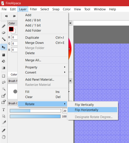129x143 pixels.
Task: Click the FireAlpaca app logo
Action: click(x=3, y=3)
